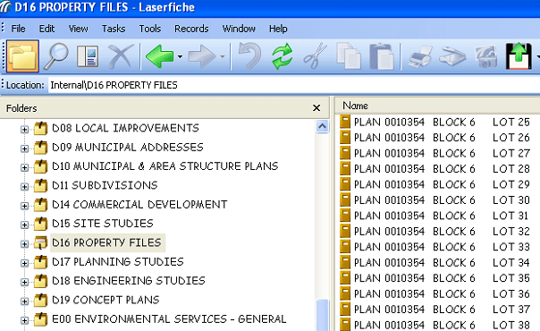Viewport: 540px width, 331px height.
Task: Expand the D16 PROPERTY FILES folder
Action: (x=24, y=244)
